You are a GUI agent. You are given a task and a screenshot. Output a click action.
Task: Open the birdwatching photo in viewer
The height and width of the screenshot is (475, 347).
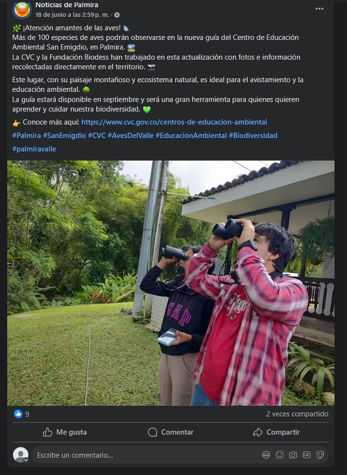click(x=171, y=283)
